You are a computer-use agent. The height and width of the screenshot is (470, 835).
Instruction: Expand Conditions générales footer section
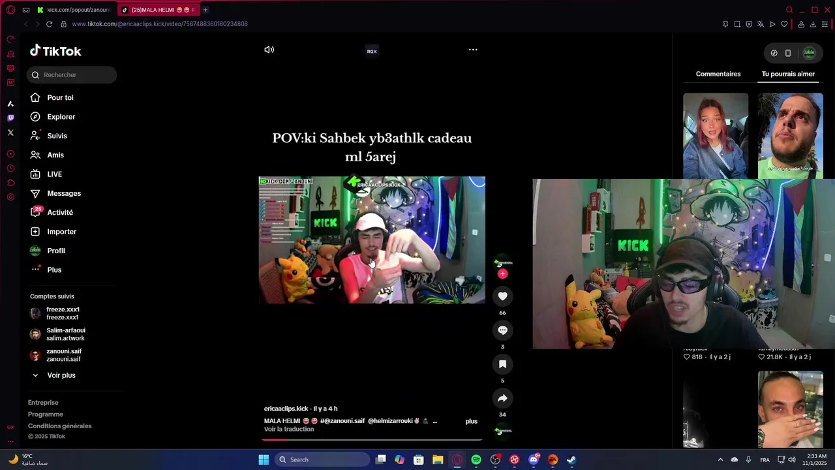(59, 426)
